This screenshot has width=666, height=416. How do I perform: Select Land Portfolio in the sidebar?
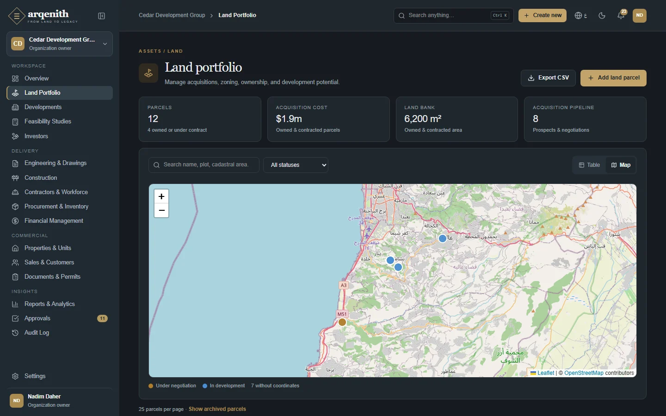click(x=60, y=93)
